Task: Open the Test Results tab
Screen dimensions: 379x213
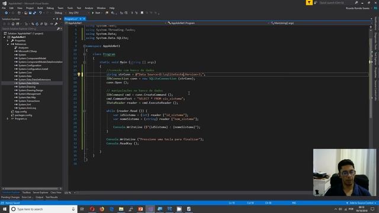Action: (52, 197)
